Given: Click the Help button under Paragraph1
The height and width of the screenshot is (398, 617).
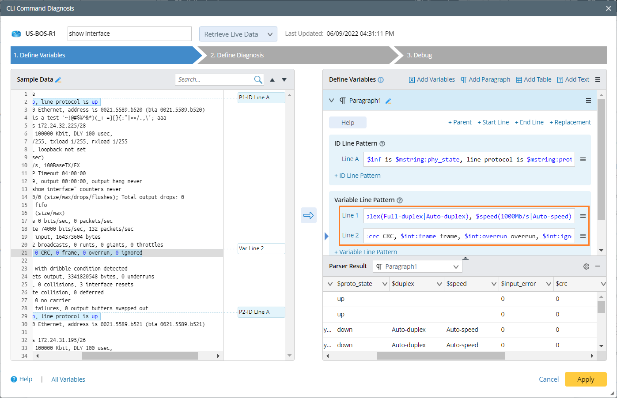Looking at the screenshot, I should [348, 123].
